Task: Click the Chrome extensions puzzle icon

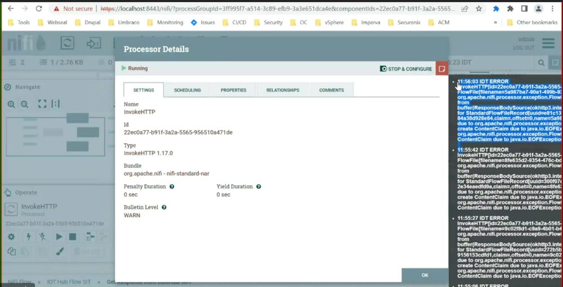Action: coord(510,8)
